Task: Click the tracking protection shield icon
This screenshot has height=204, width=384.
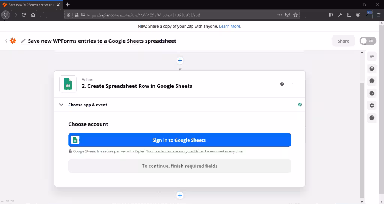Action: coord(69,15)
